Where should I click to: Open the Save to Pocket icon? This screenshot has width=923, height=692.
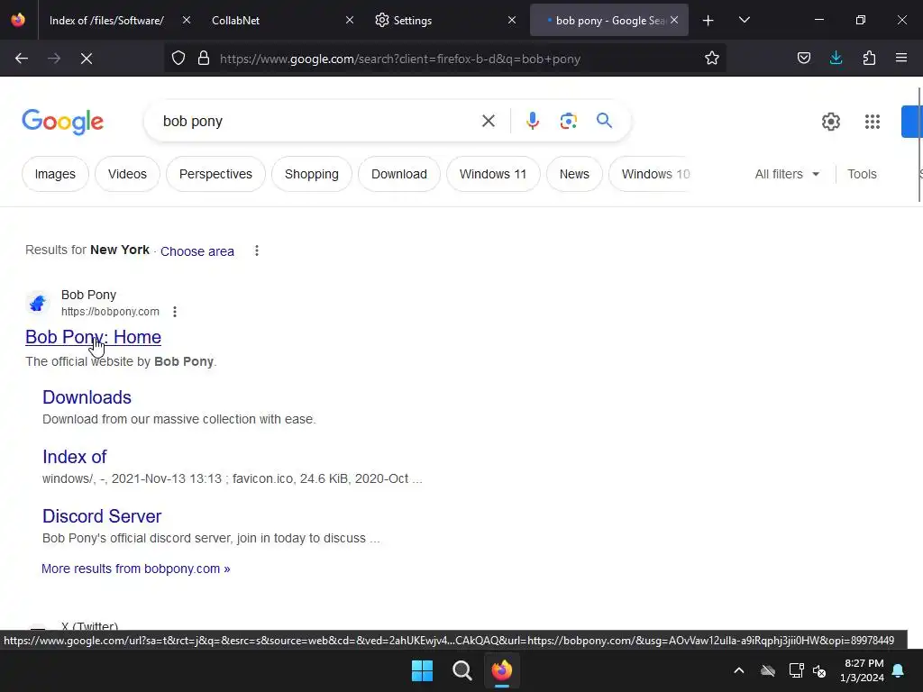click(803, 58)
